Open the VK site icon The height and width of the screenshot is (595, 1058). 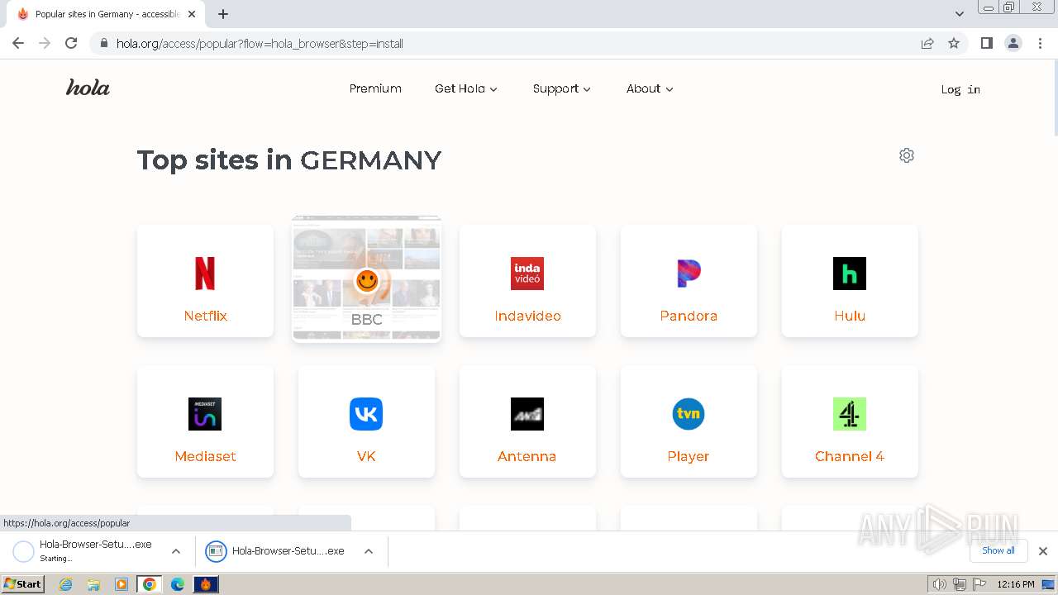[x=366, y=414]
